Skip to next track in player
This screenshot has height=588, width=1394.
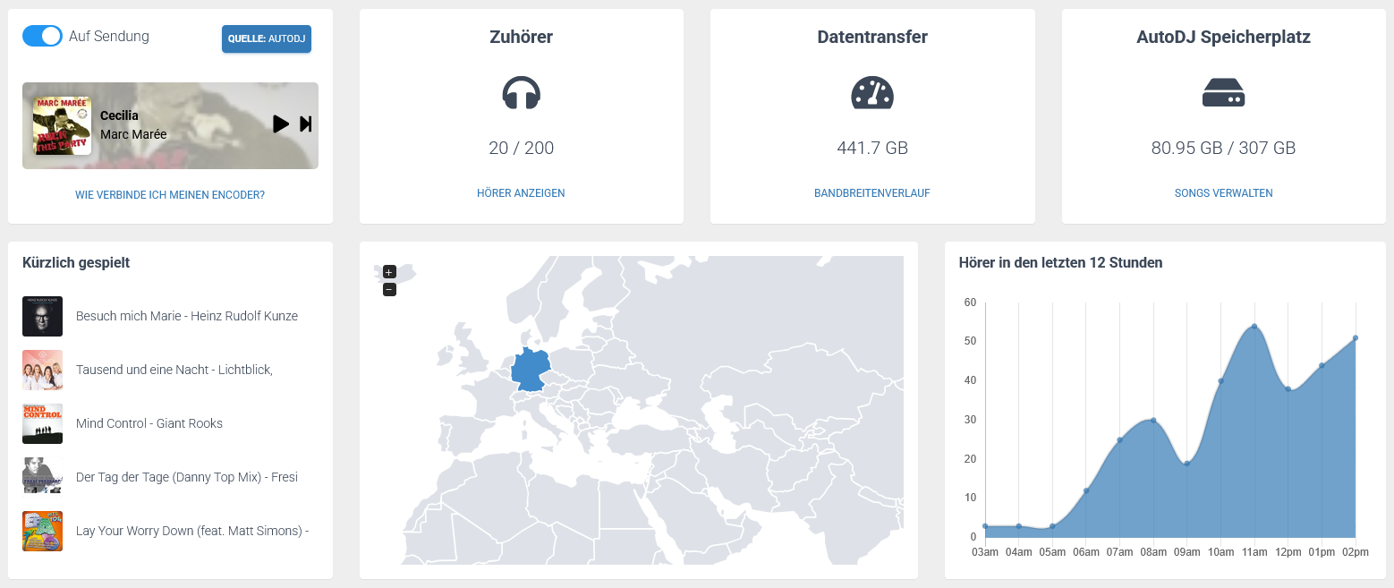tap(305, 124)
